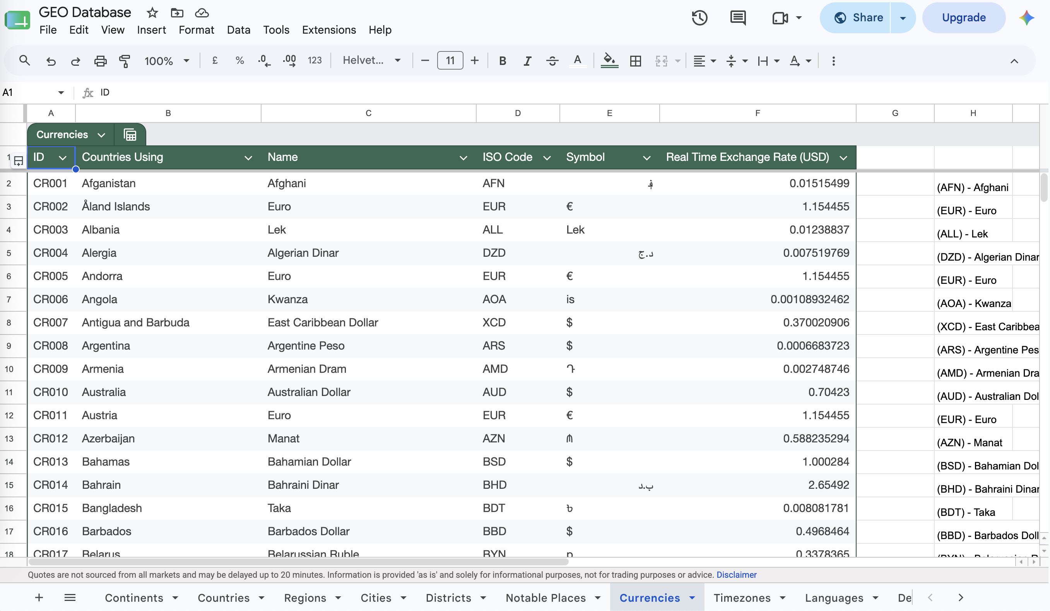Click increase decimal places icon
The image size is (1050, 611).
tap(290, 61)
